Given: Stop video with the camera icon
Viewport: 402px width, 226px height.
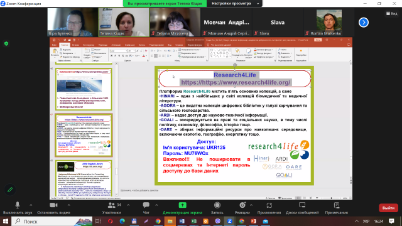Looking at the screenshot, I should click(x=53, y=205).
